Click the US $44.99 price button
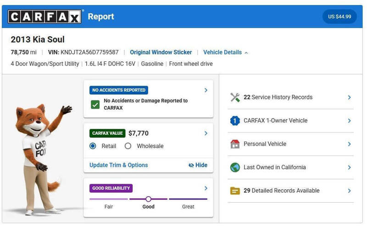 point(339,17)
